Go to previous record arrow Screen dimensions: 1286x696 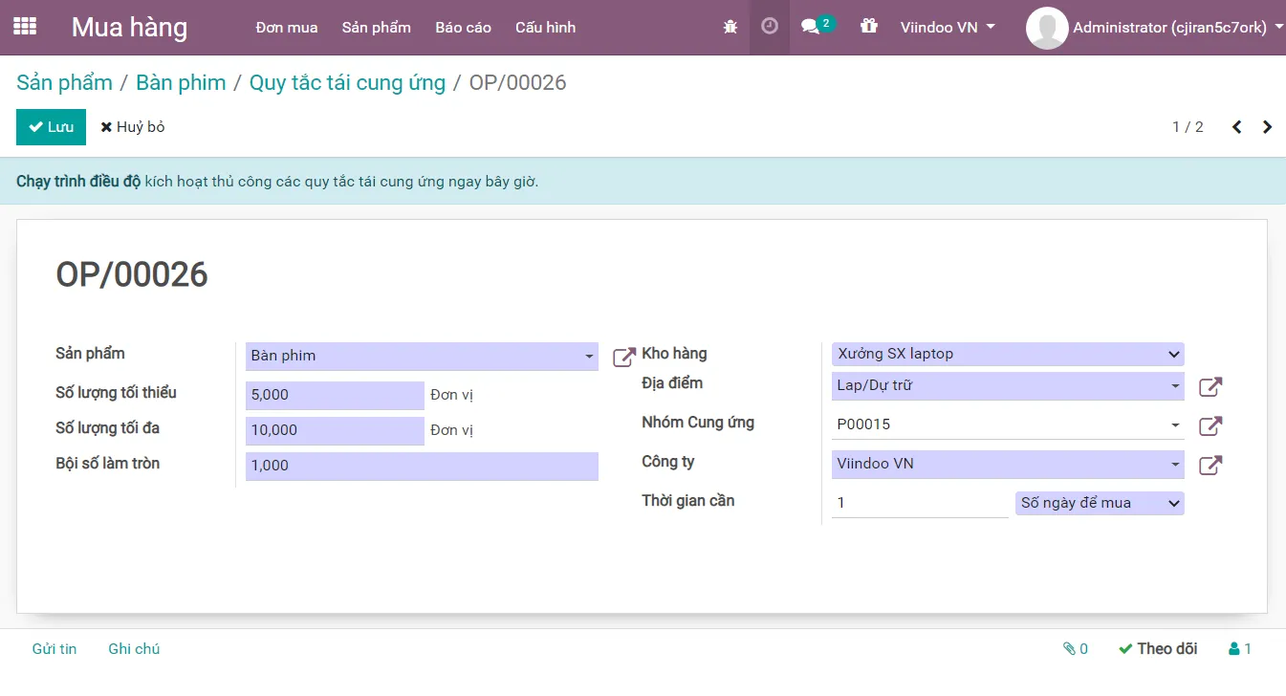tap(1236, 127)
